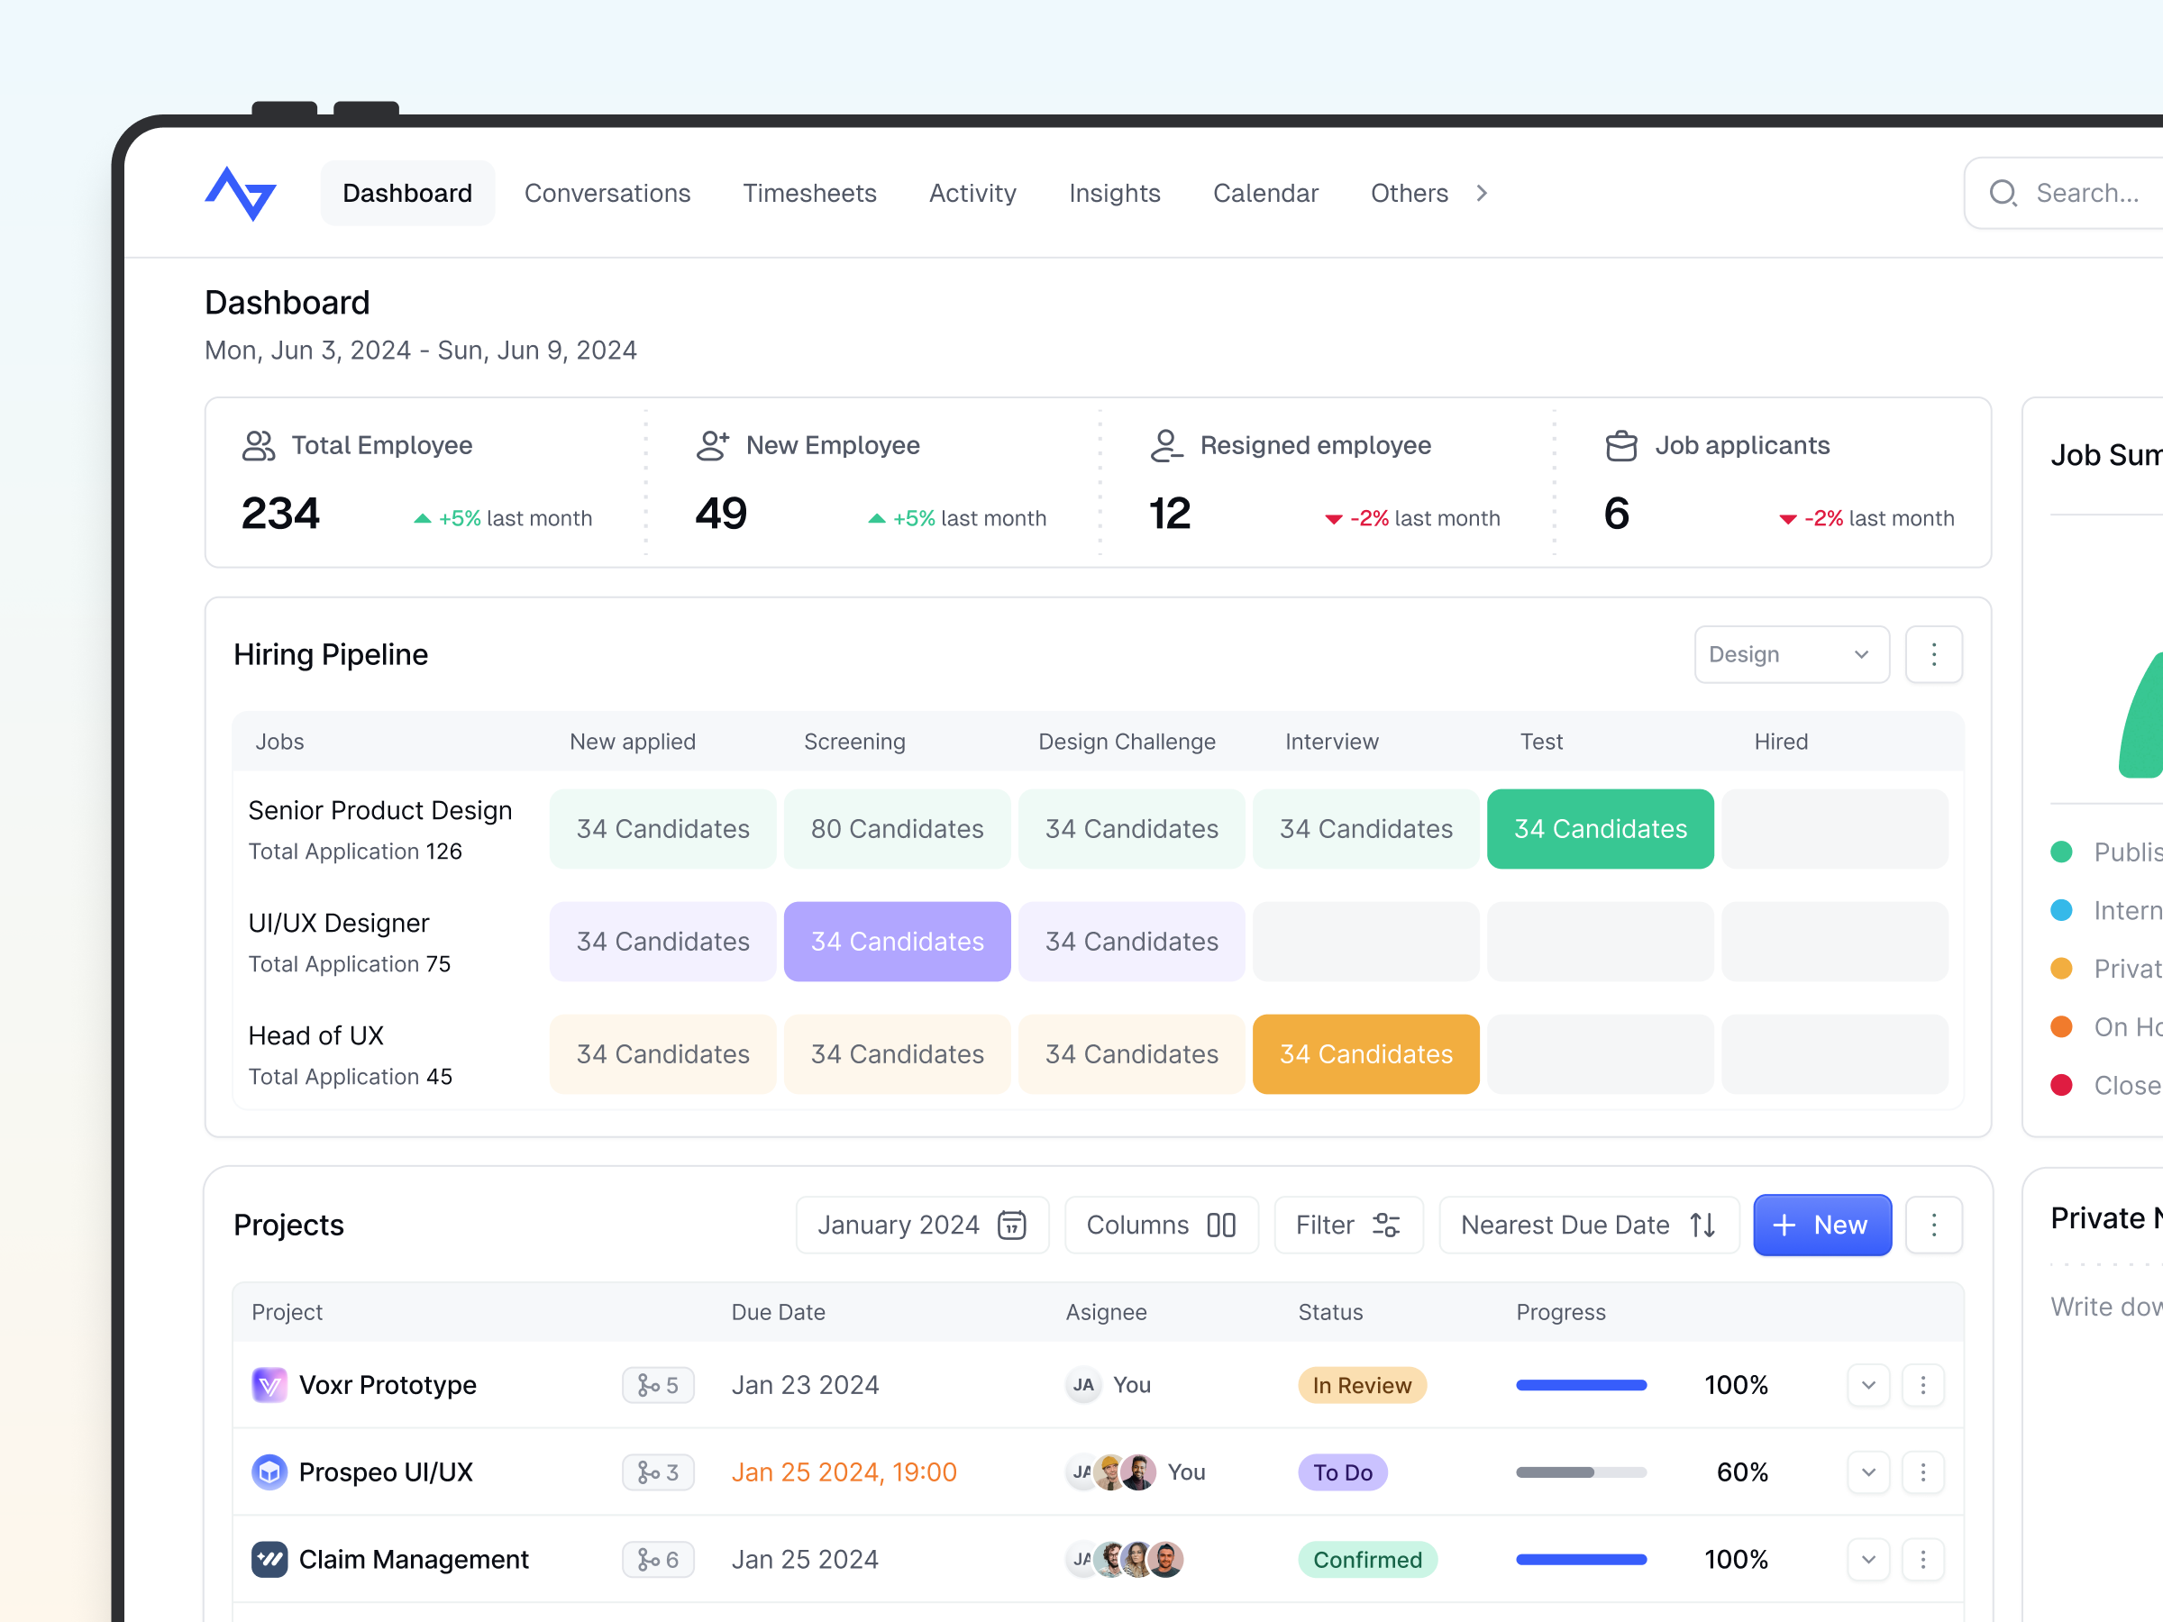
Task: Expand the Voxr Prototype row details
Action: [x=1867, y=1384]
